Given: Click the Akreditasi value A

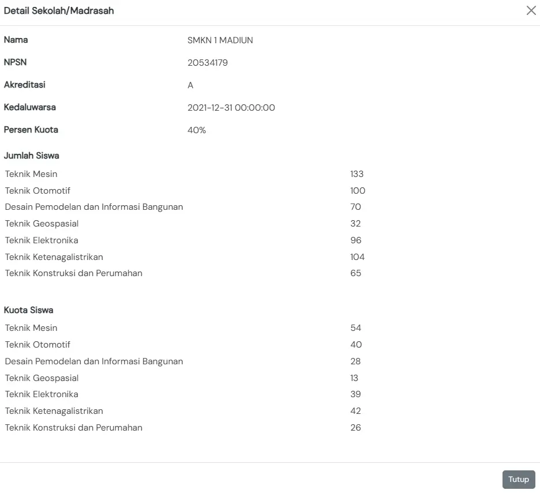Looking at the screenshot, I should pyautogui.click(x=190, y=85).
